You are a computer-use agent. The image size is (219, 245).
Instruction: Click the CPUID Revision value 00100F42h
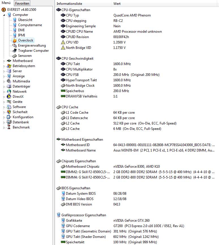pos(121,37)
